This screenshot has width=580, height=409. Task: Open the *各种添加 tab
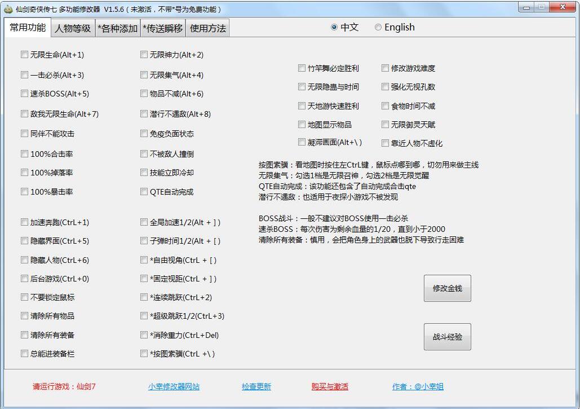tap(118, 28)
